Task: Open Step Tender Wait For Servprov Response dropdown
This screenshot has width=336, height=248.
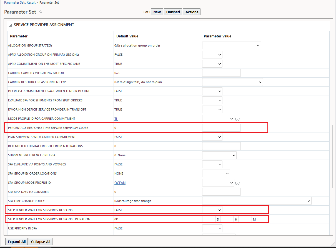Action: (212, 210)
